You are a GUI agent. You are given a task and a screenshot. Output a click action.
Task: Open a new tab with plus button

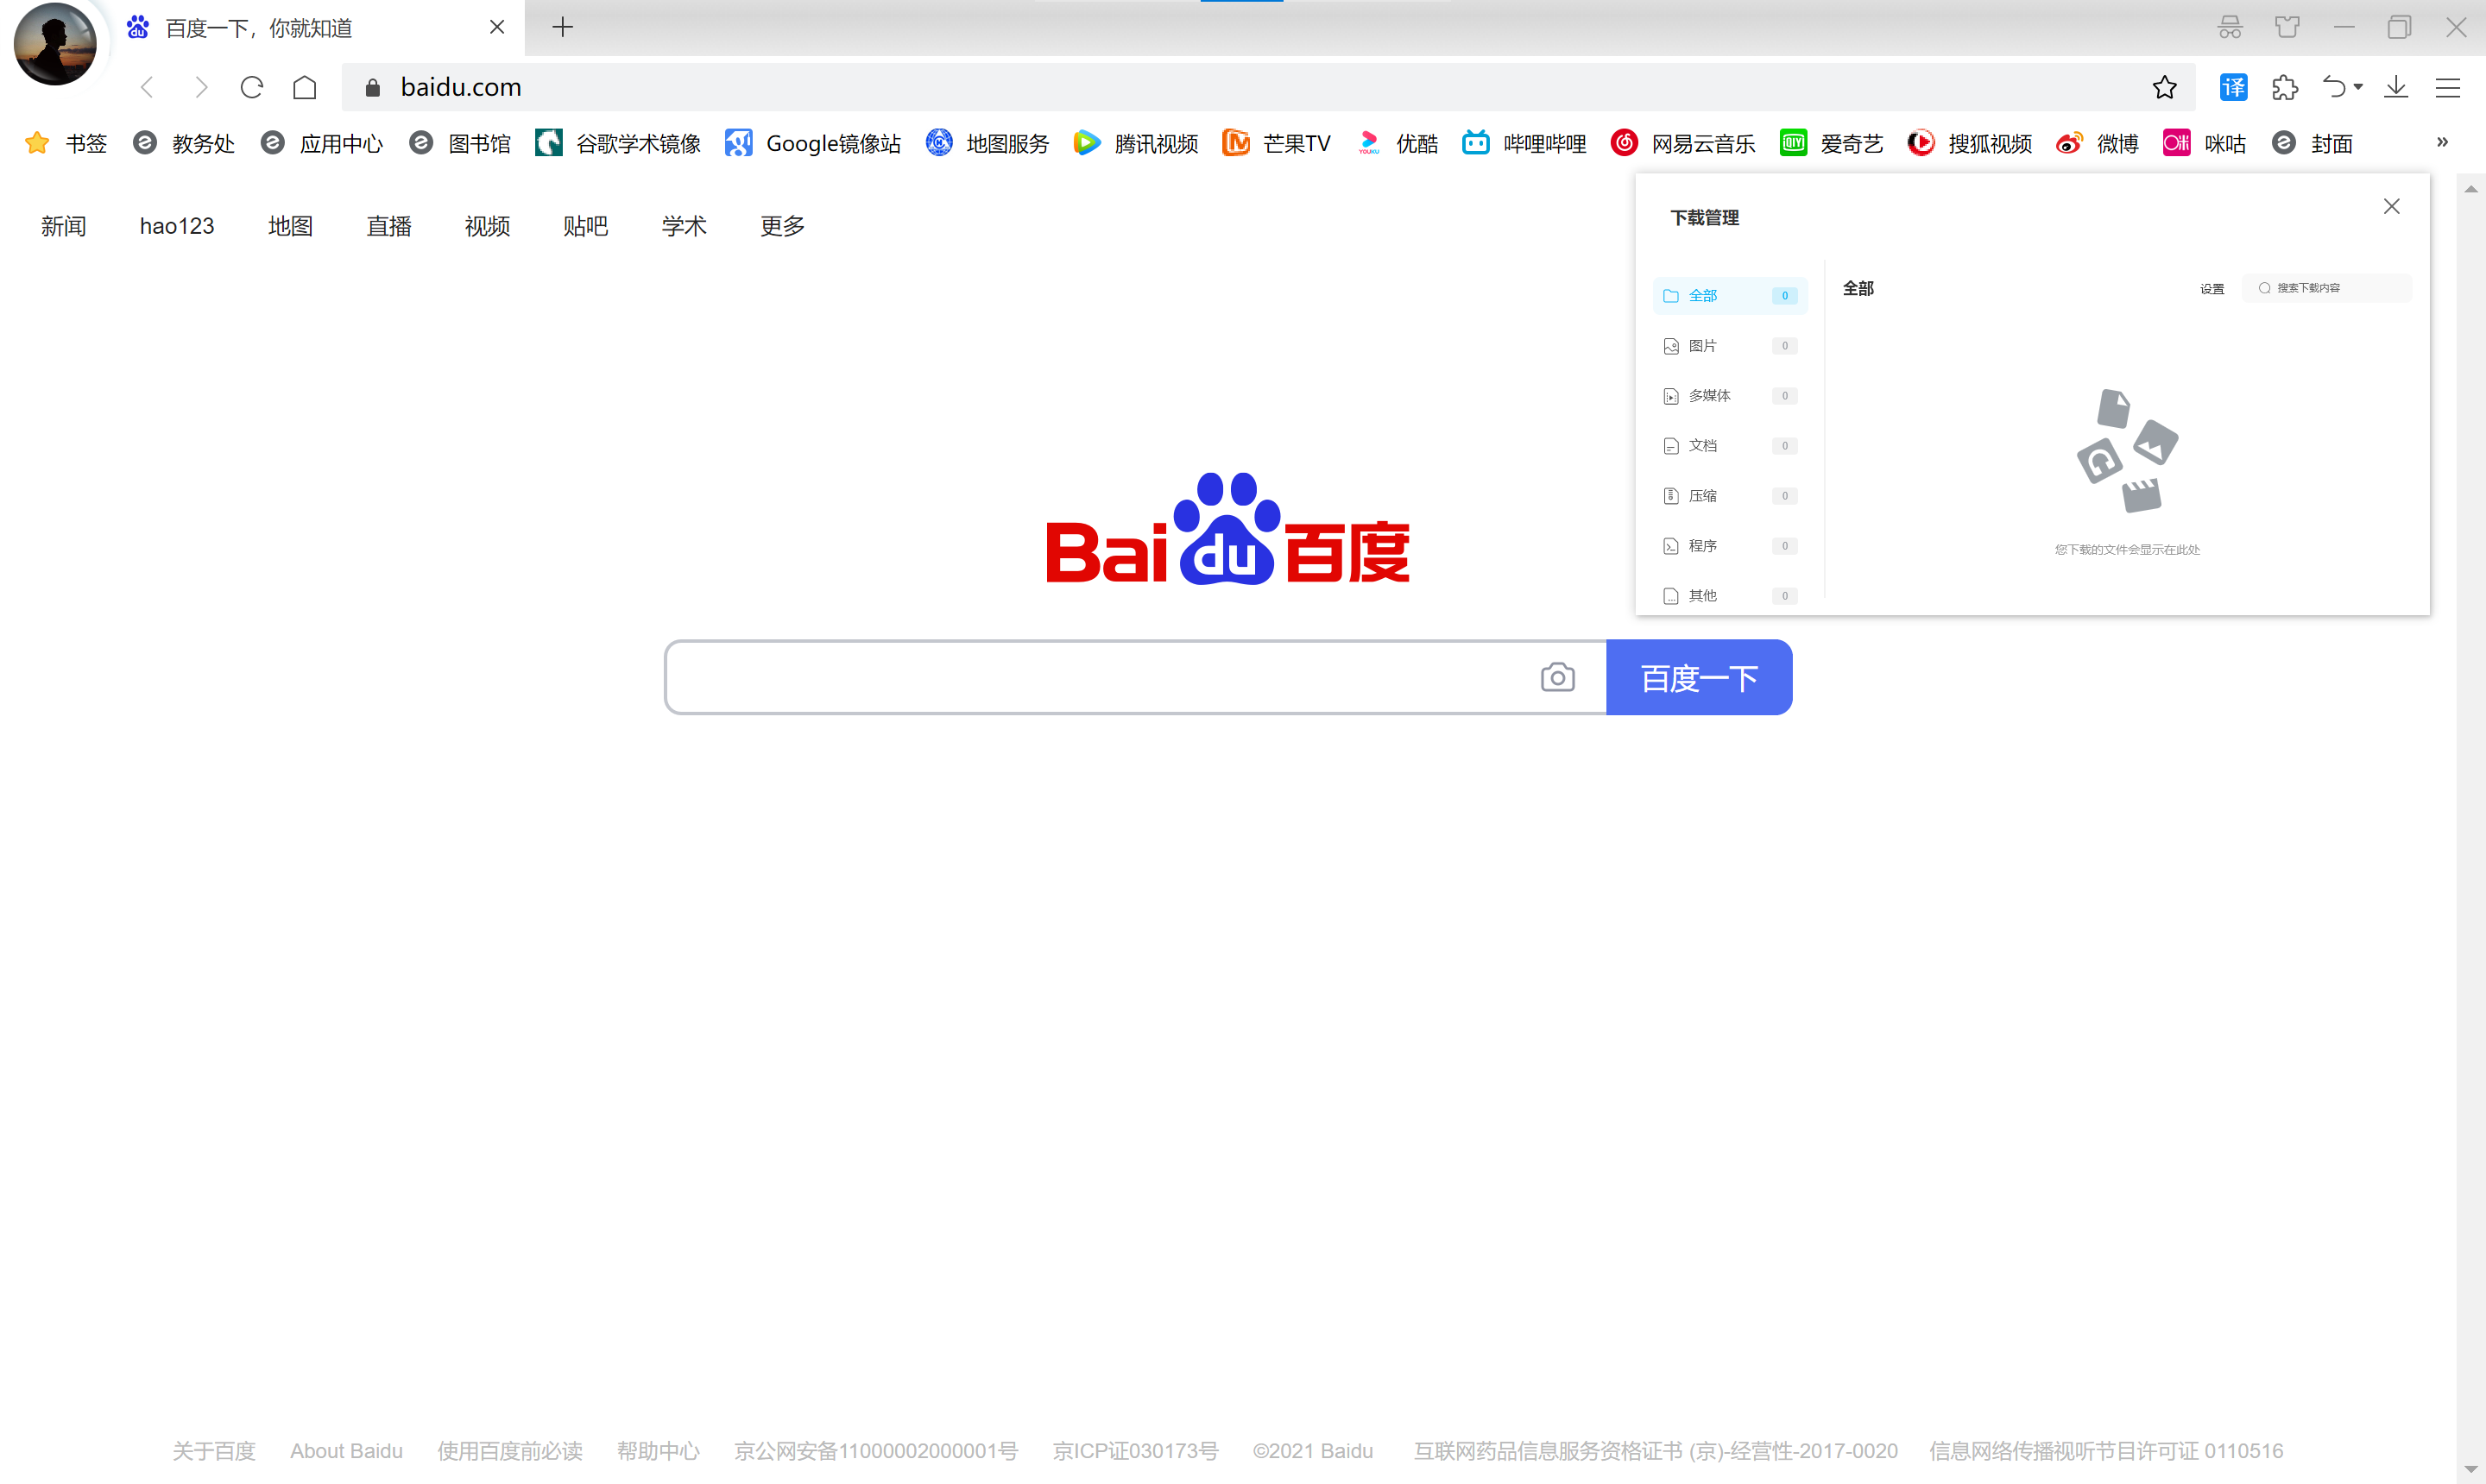[x=563, y=27]
